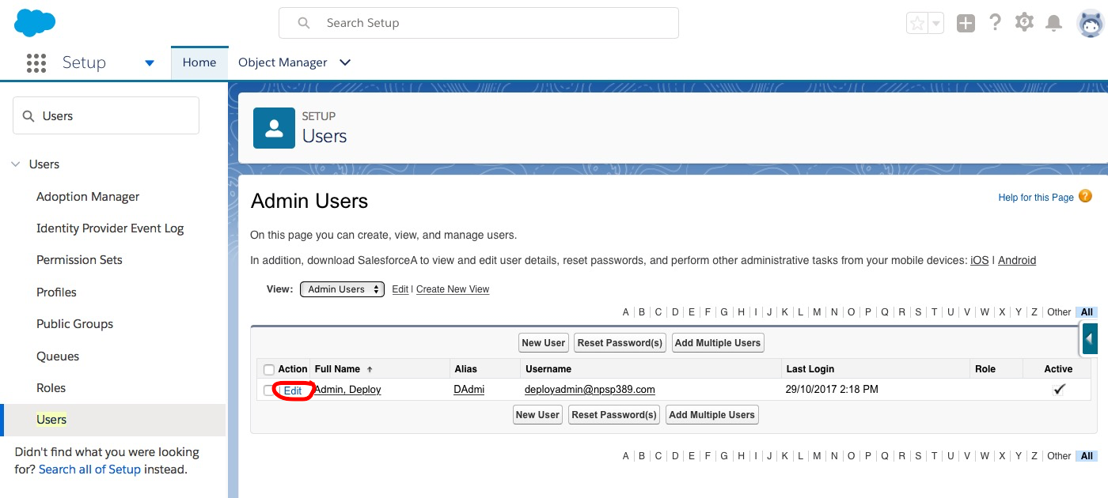This screenshot has height=498, width=1108.
Task: Select All in top alphabet filter
Action: click(x=1087, y=312)
